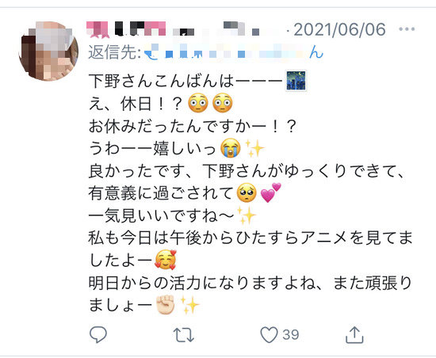The image size is (436, 358).
Task: Open the pixelated profile avatar
Action: point(48,51)
